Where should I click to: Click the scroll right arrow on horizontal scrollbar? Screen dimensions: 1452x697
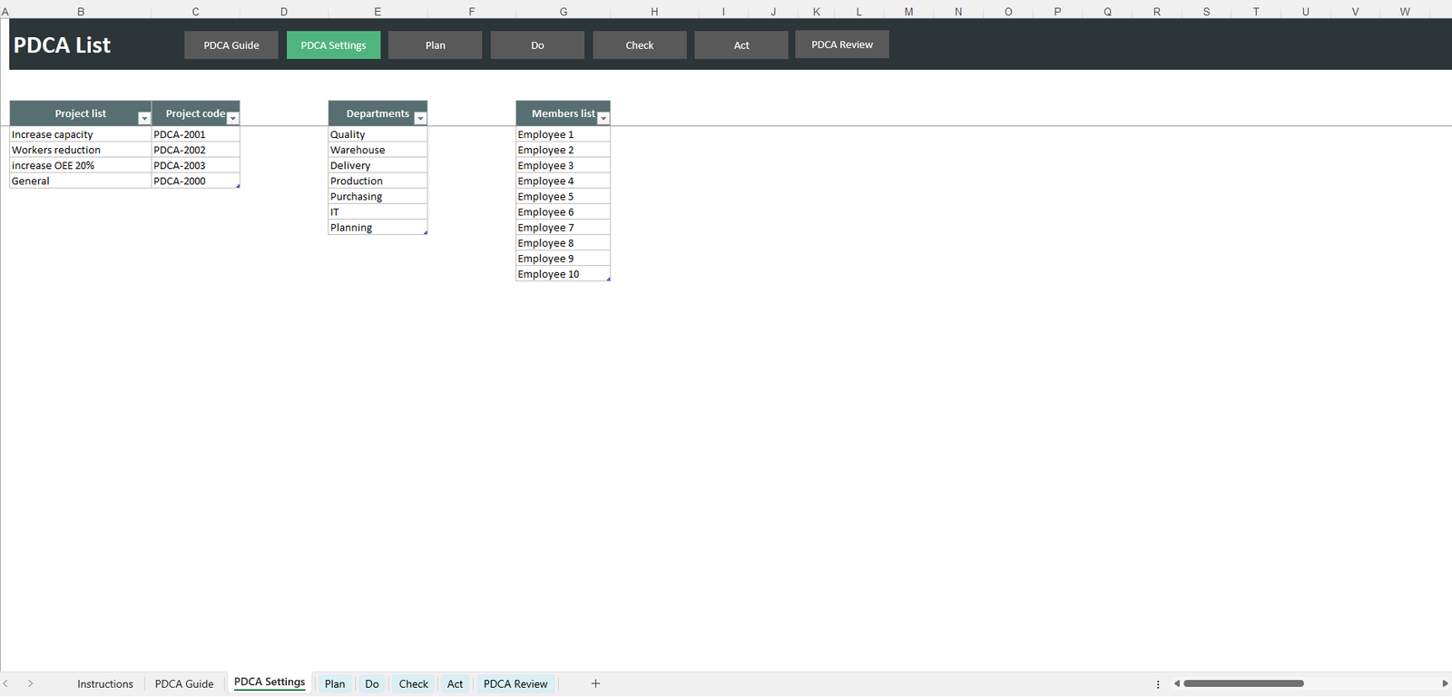[x=1445, y=683]
